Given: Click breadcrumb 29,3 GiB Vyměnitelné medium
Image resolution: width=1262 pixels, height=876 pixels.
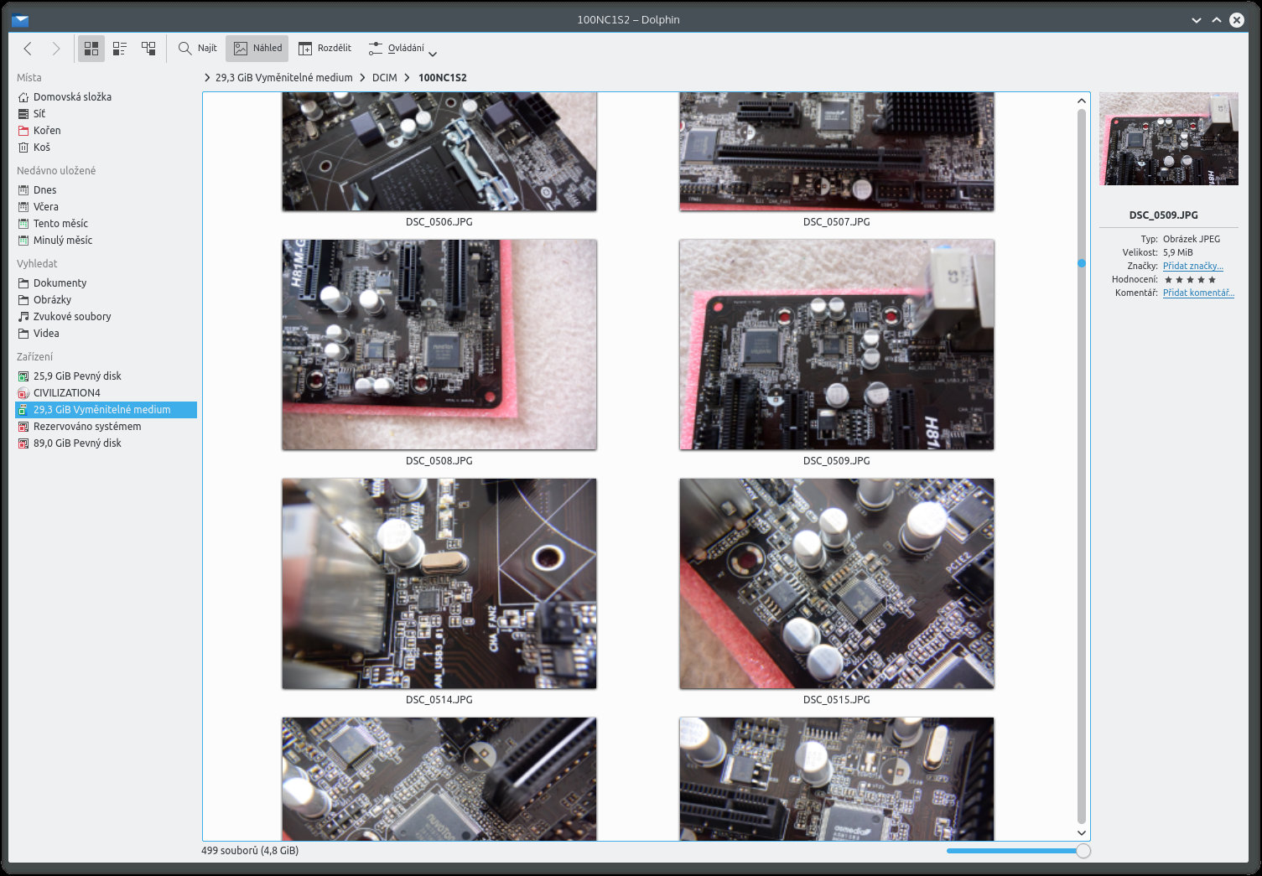Looking at the screenshot, I should 283,77.
